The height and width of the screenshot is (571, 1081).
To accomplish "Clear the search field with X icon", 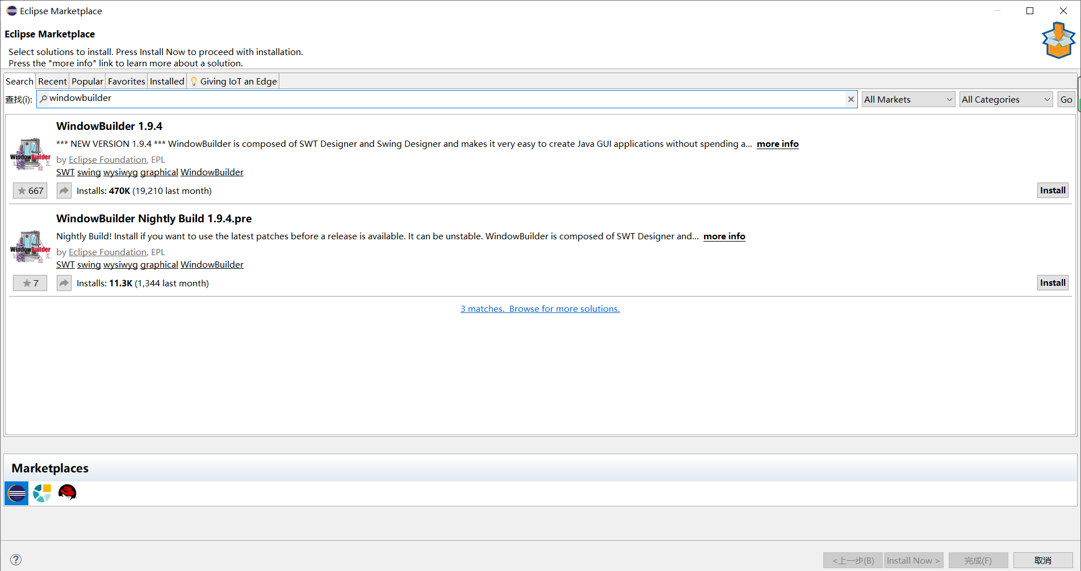I will 850,99.
